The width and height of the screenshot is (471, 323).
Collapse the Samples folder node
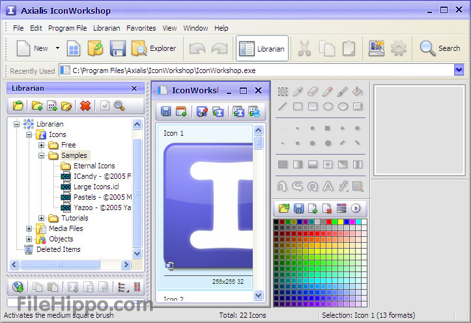coord(42,155)
